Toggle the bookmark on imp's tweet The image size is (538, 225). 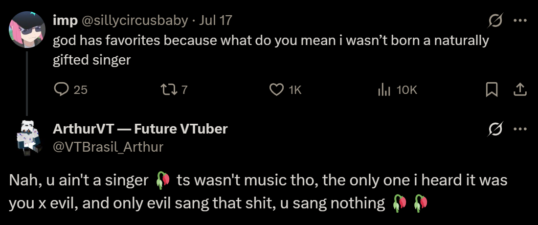coord(492,90)
